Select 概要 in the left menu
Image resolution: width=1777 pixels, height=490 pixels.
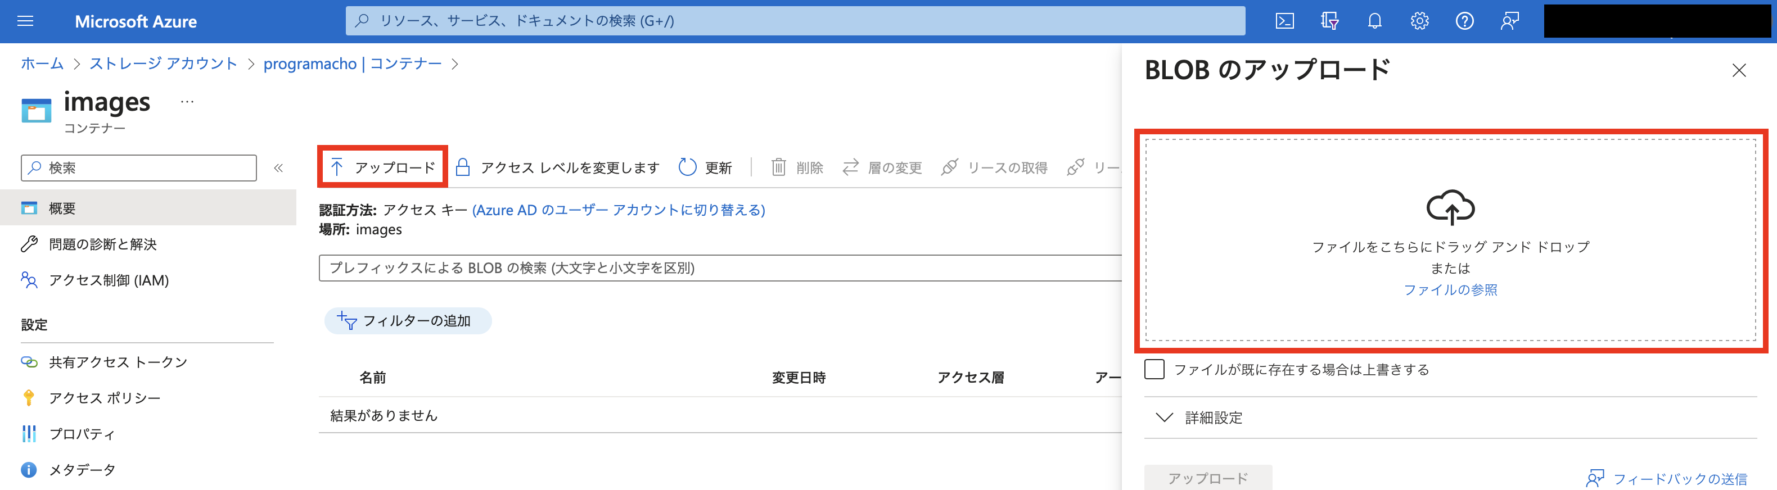(148, 208)
